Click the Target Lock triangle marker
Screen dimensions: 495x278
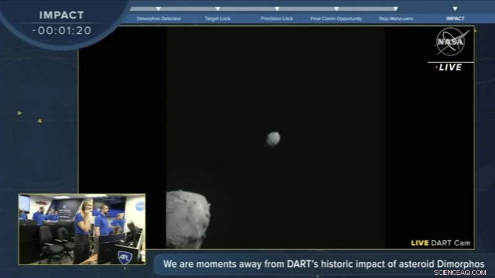click(x=218, y=9)
